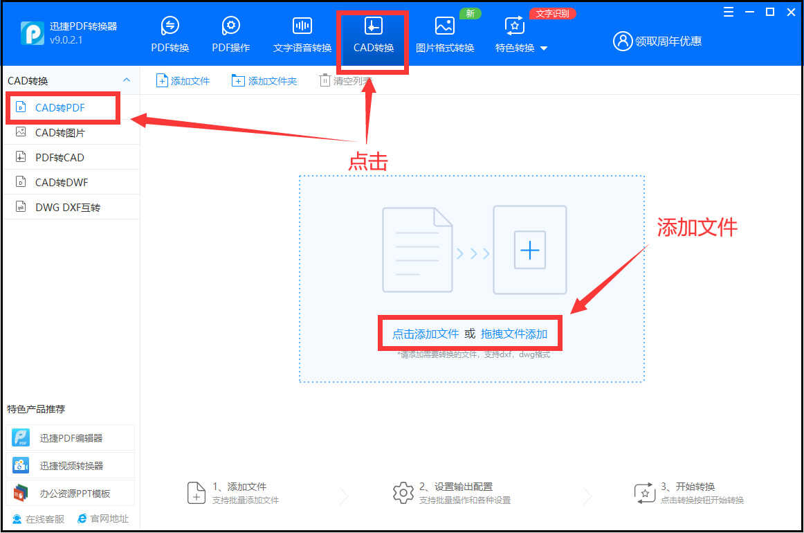The width and height of the screenshot is (804, 533).
Task: Open the 官网地址 link
Action: click(103, 518)
